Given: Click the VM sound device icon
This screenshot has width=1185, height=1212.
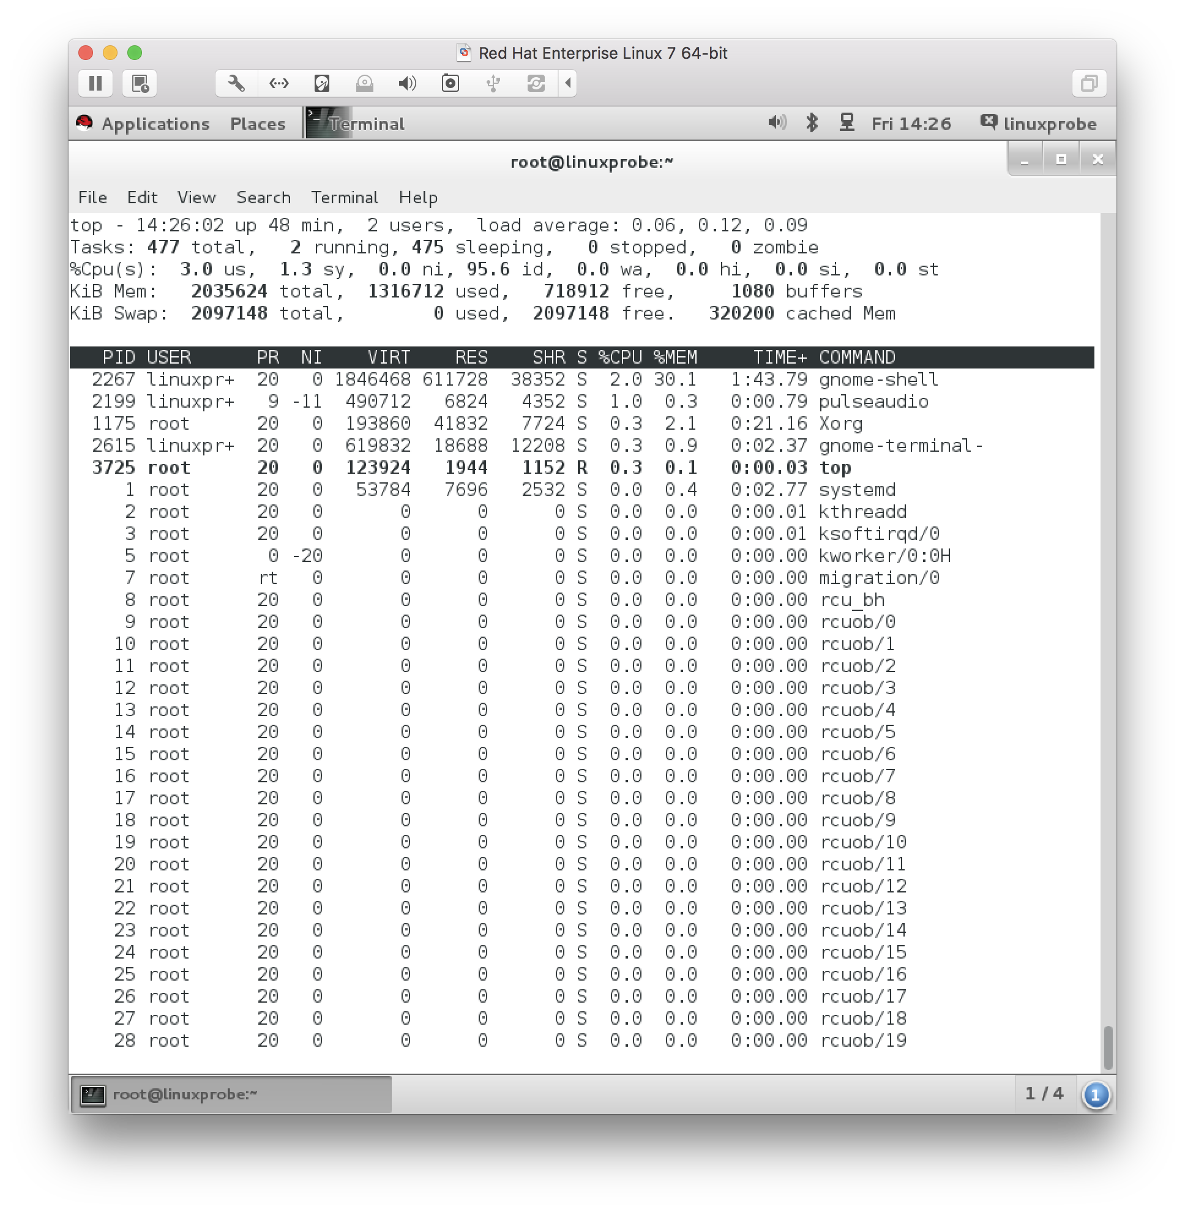Looking at the screenshot, I should 407,83.
